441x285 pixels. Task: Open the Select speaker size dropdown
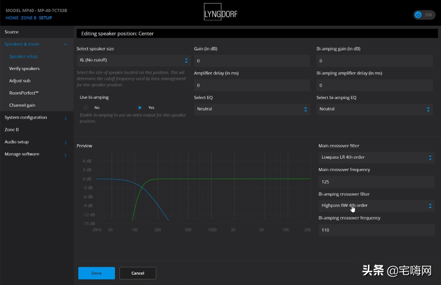(x=133, y=60)
